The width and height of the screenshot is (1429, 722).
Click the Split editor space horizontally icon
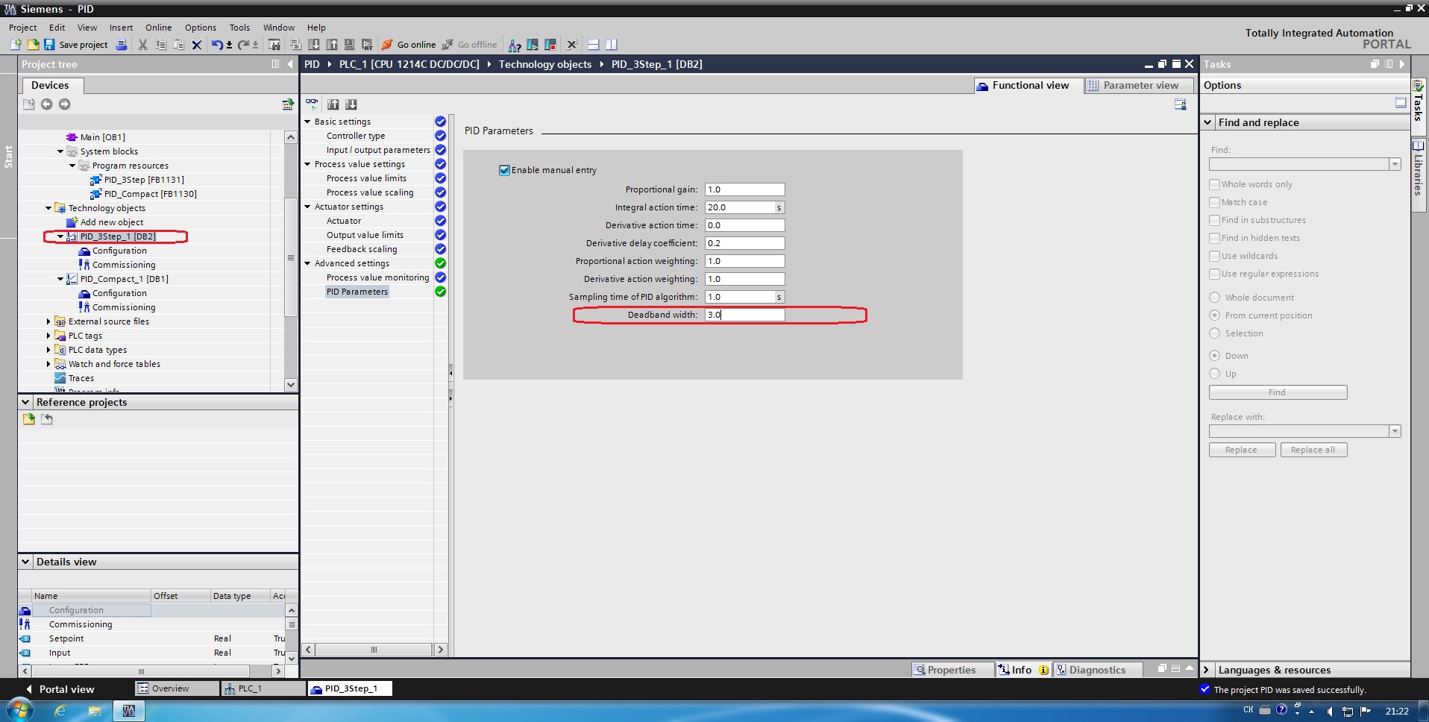click(594, 45)
